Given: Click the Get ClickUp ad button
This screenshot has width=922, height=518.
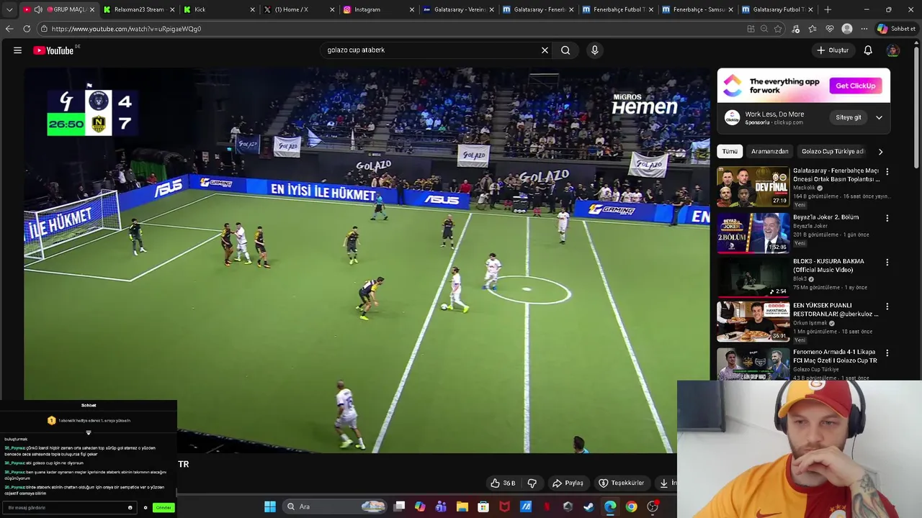Looking at the screenshot, I should pyautogui.click(x=856, y=86).
